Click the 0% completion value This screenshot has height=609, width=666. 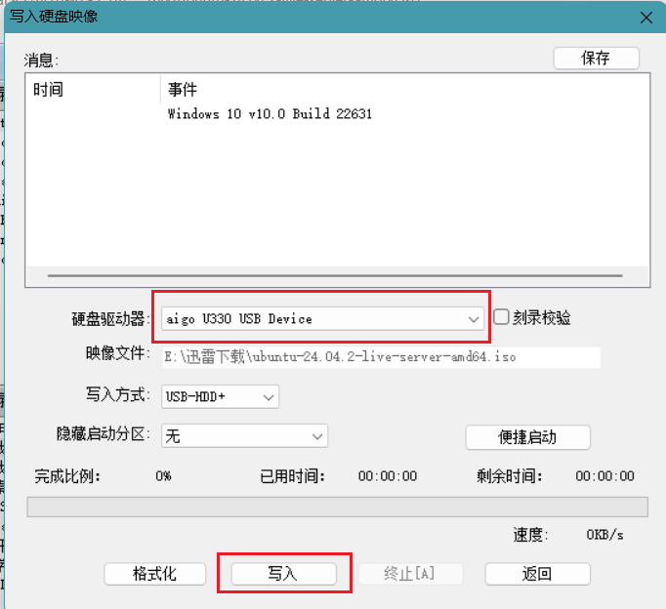point(163,475)
